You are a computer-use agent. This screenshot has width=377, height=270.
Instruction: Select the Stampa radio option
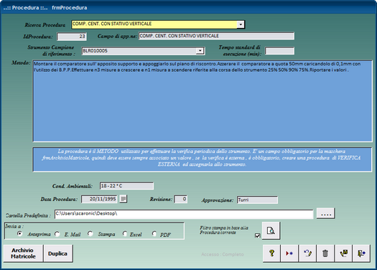(90, 233)
